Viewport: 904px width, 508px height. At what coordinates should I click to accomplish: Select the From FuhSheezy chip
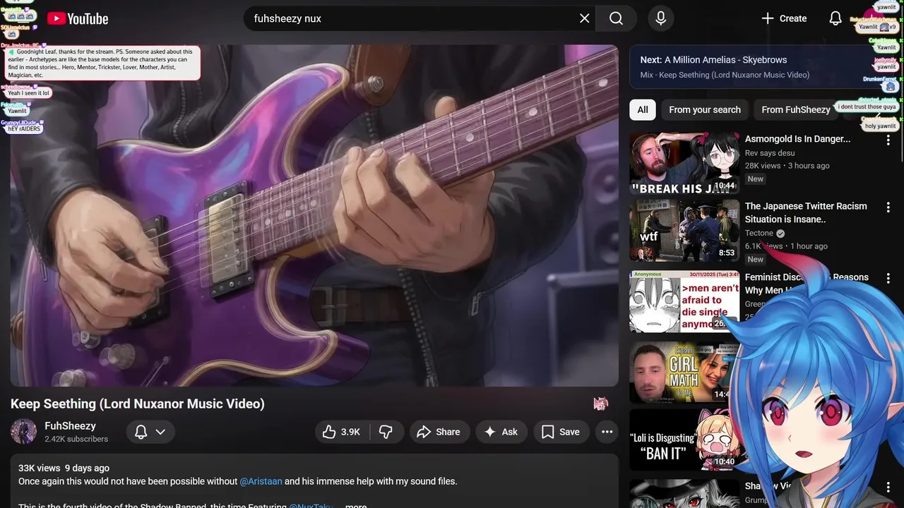coord(796,109)
